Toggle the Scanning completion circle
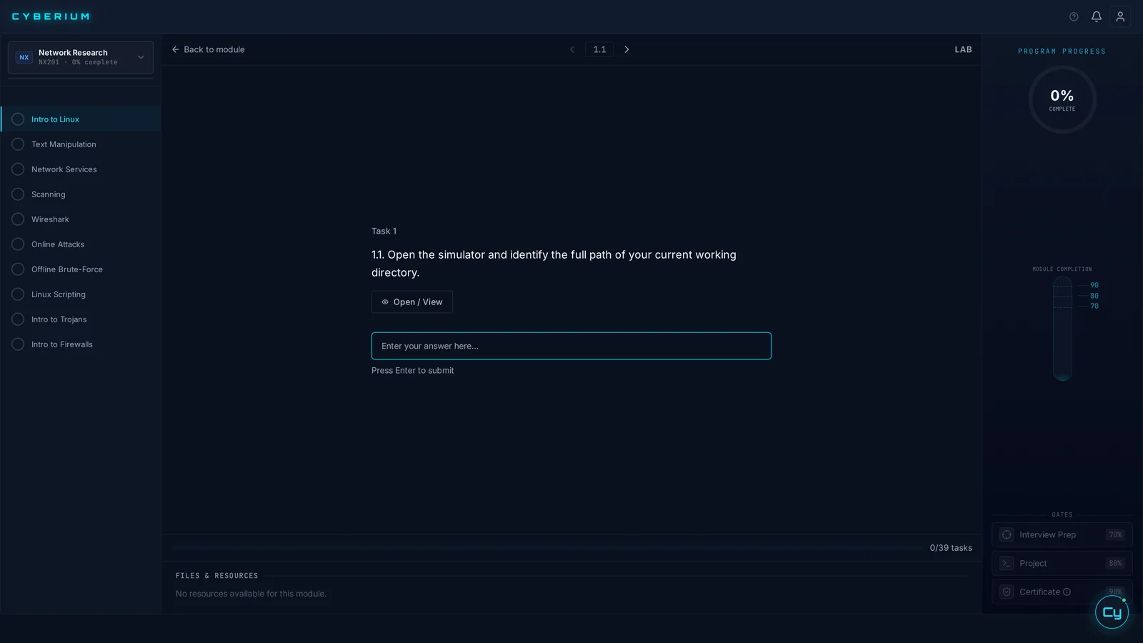 pyautogui.click(x=18, y=194)
